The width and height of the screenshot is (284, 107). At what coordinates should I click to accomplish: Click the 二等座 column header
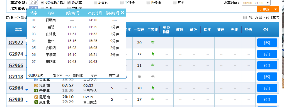pos(153,30)
